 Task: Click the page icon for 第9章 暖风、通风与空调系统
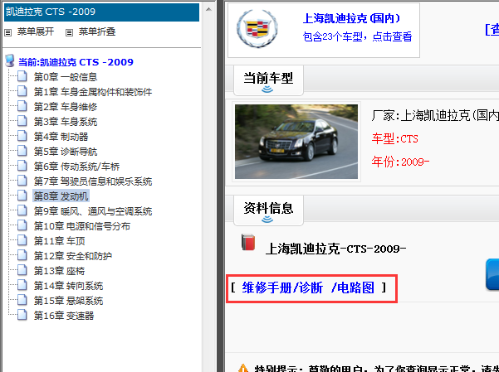[x=22, y=211]
